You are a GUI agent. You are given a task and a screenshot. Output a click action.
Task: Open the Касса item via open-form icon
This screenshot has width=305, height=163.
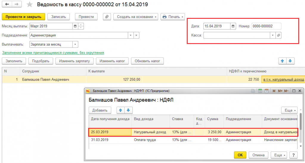click(278, 35)
